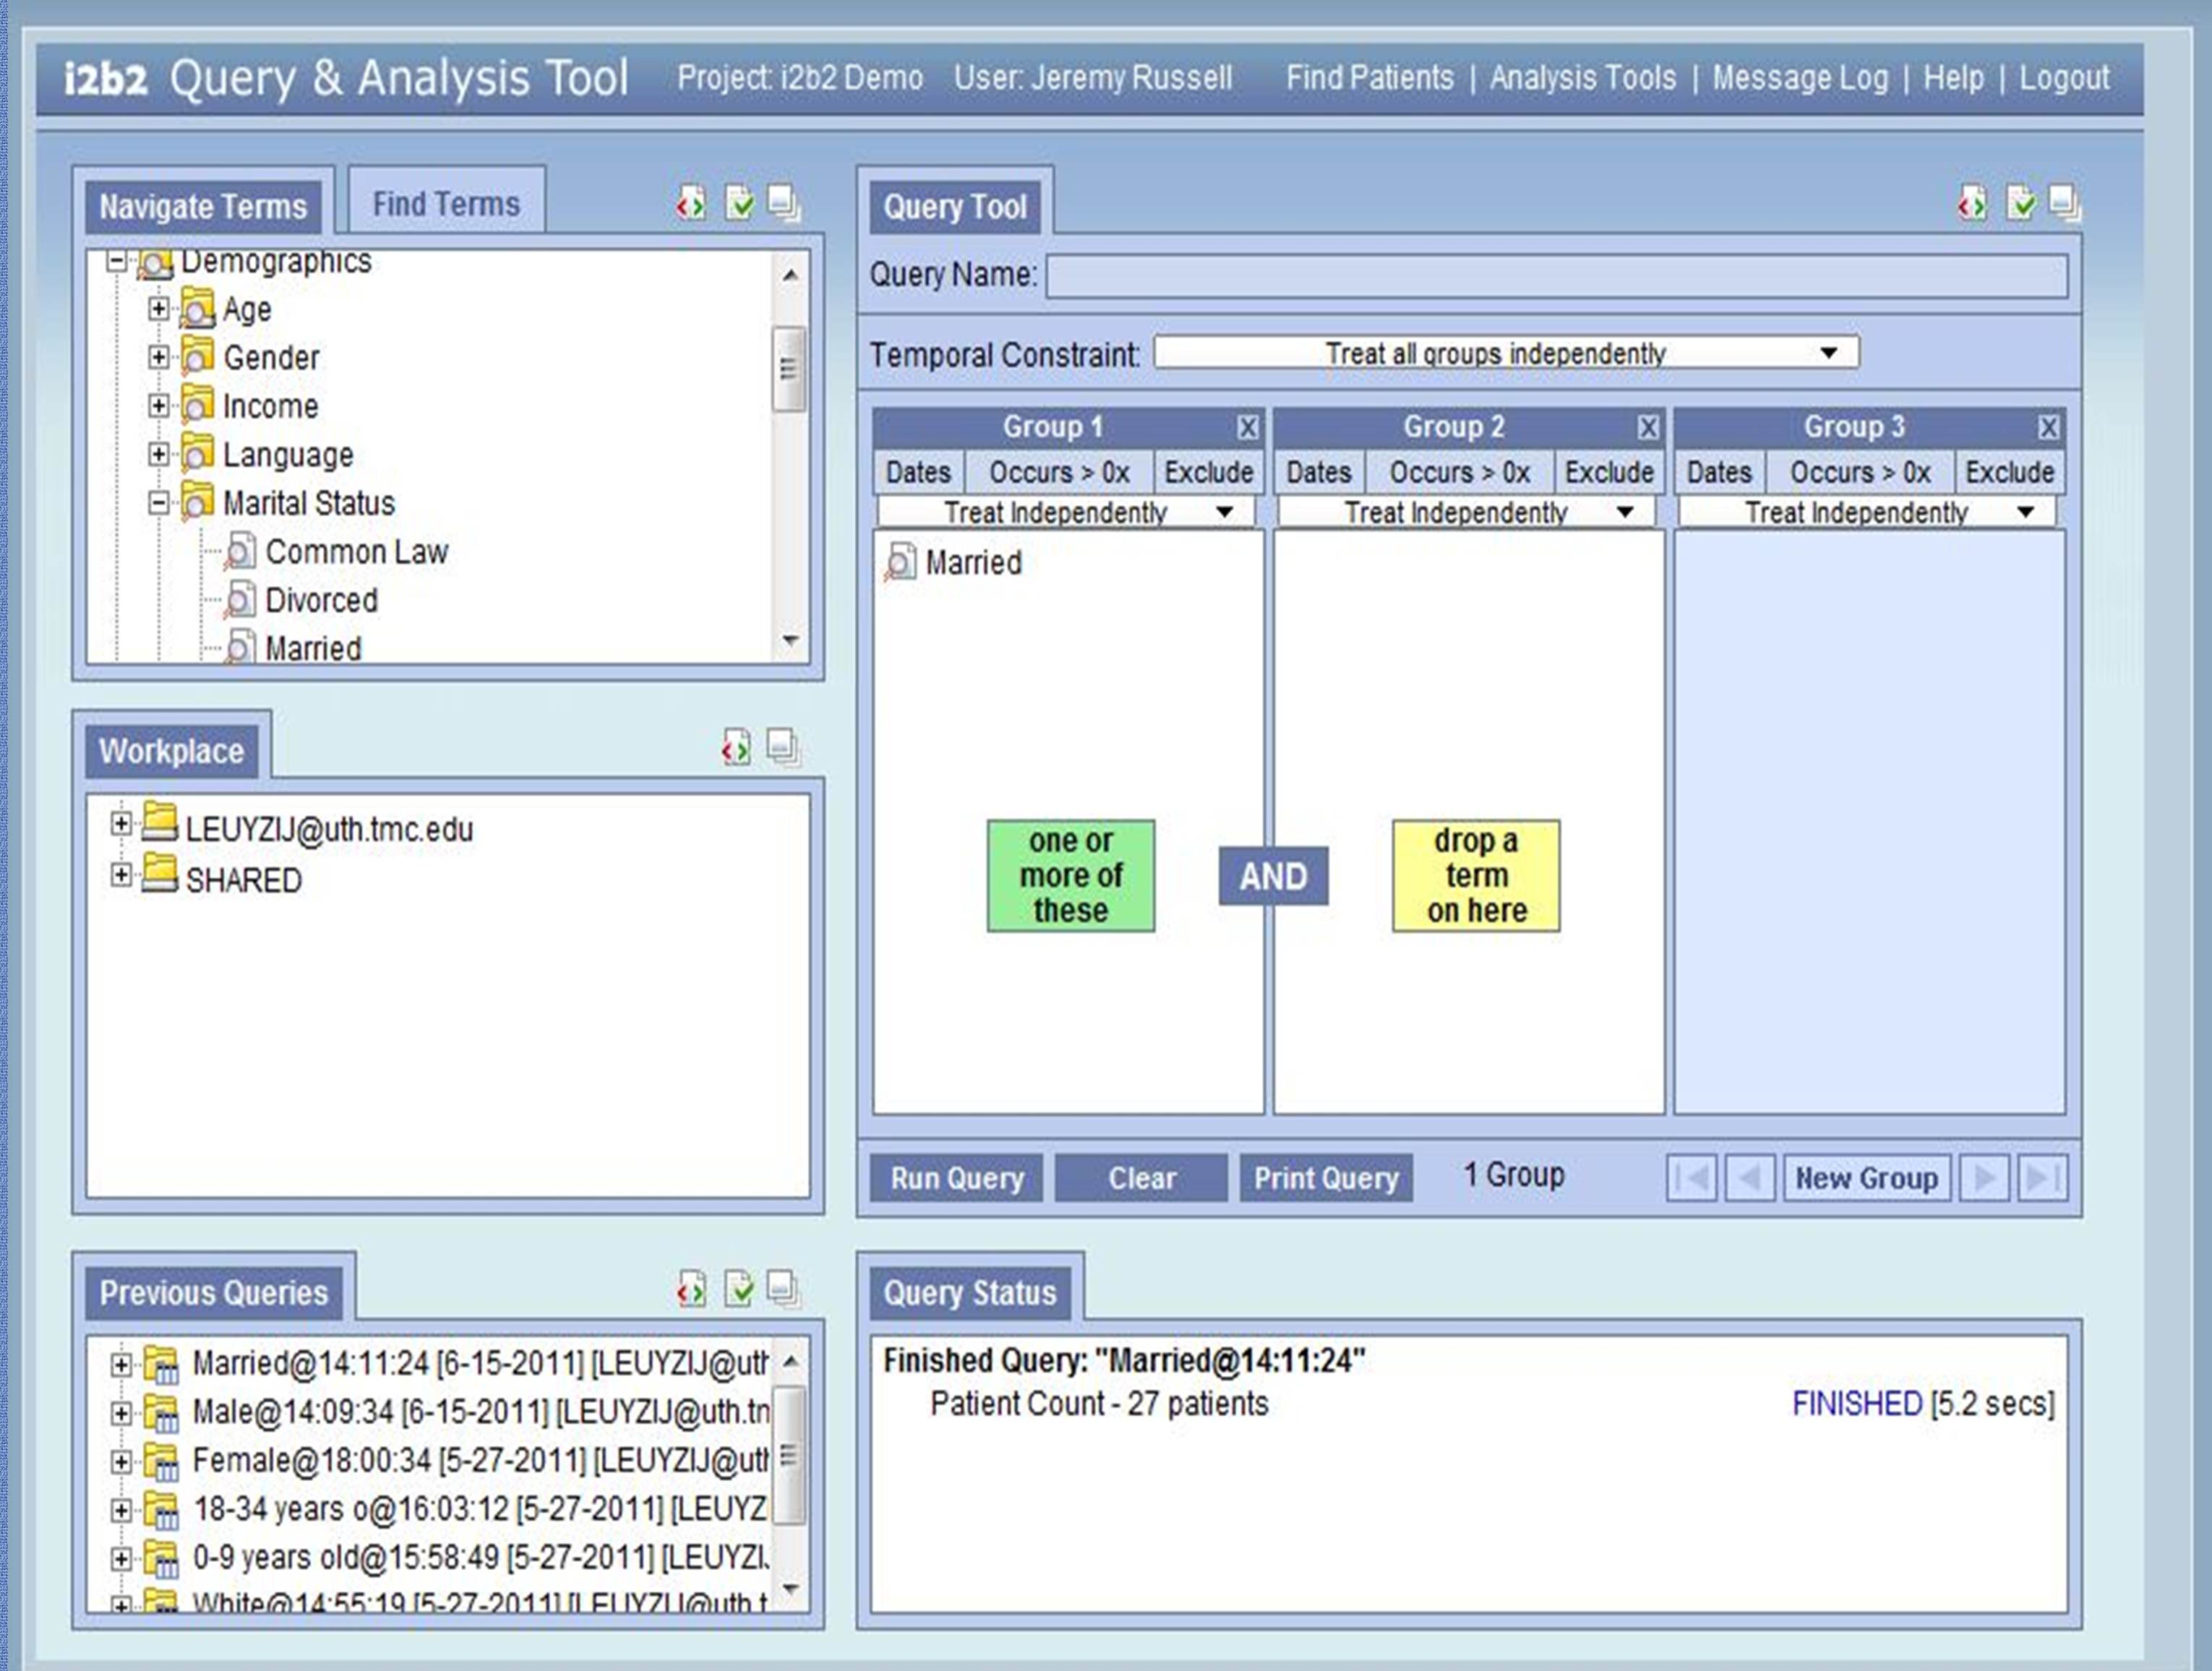This screenshot has height=1671, width=2212.
Task: Click the Navigate Terms scrollbar down arrow
Action: [x=790, y=640]
